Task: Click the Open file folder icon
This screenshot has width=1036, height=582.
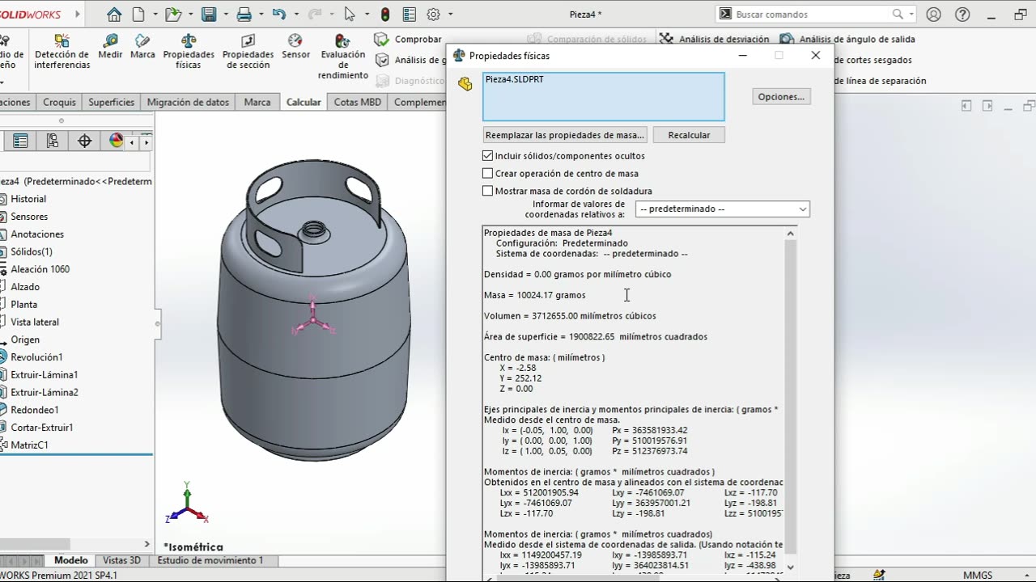Action: coord(172,14)
